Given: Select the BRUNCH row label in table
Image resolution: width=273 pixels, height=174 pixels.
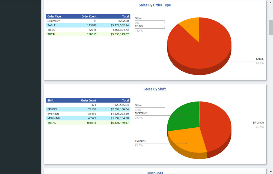Looking at the screenshot, I should coord(53,109).
